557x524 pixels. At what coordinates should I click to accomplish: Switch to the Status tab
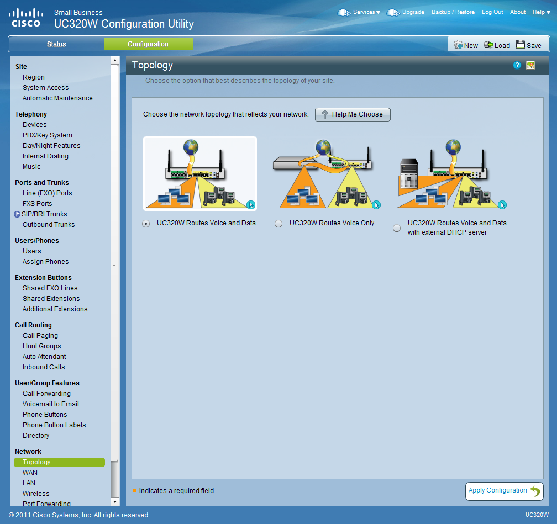click(x=56, y=44)
